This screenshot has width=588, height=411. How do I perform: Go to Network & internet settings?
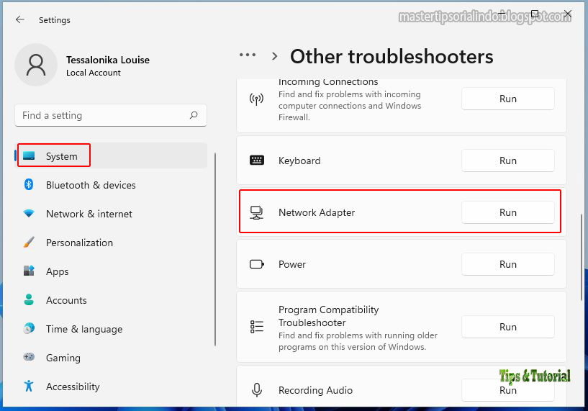111,213
